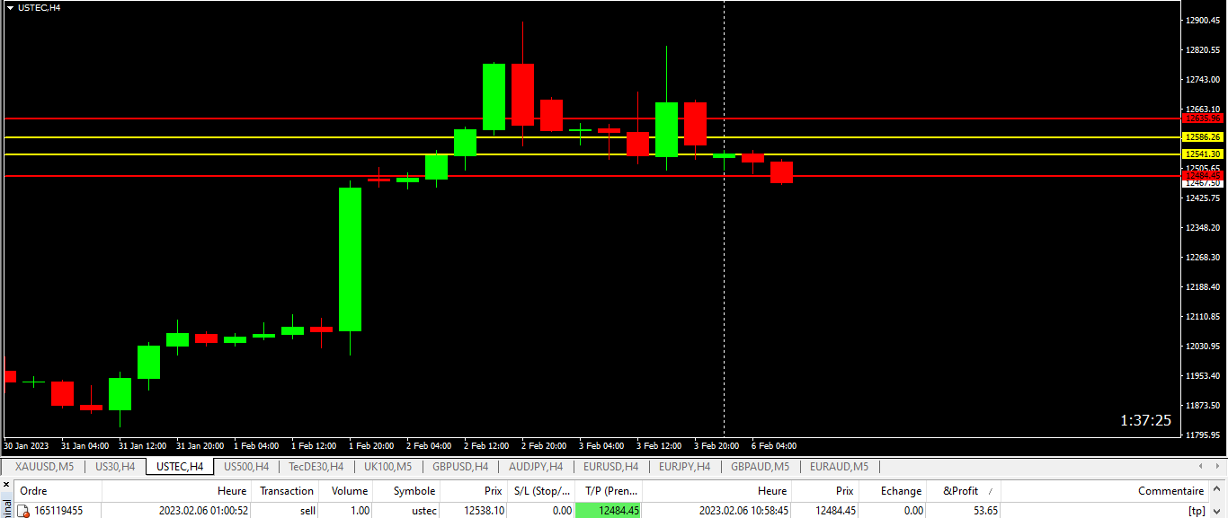Select the yellow 12586.26 price axis label

[1203, 137]
